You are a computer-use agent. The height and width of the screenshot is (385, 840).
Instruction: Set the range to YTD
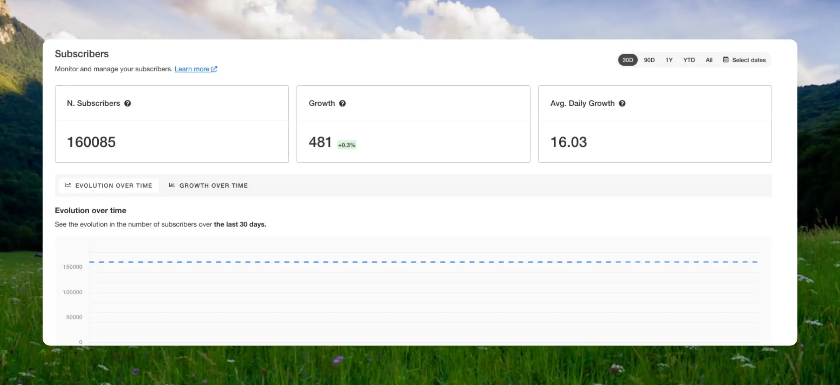click(x=689, y=60)
